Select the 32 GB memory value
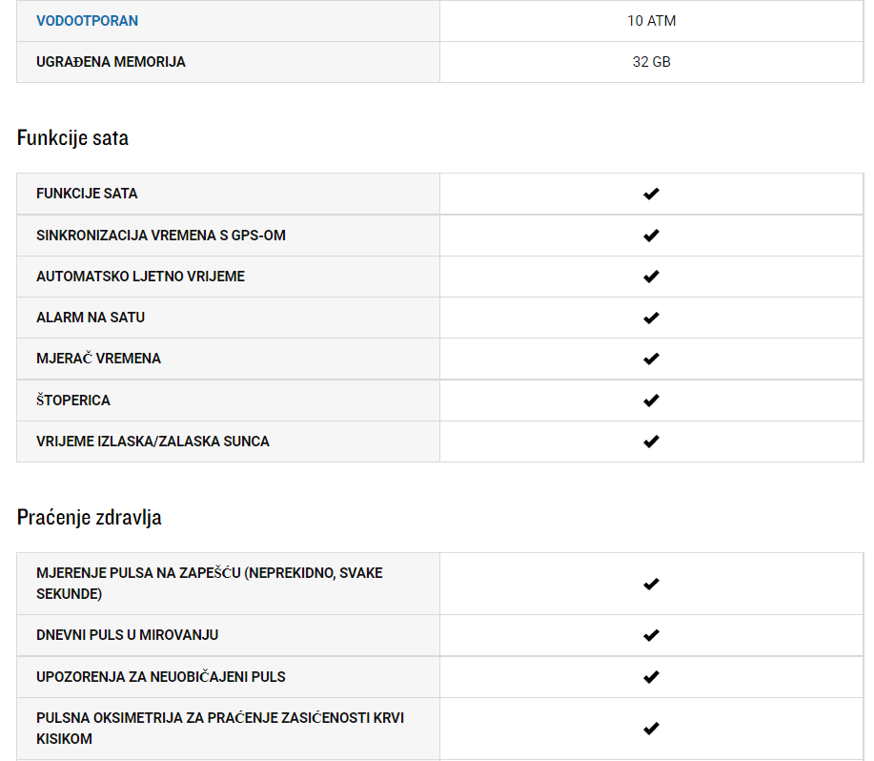The image size is (874, 761). (x=651, y=62)
